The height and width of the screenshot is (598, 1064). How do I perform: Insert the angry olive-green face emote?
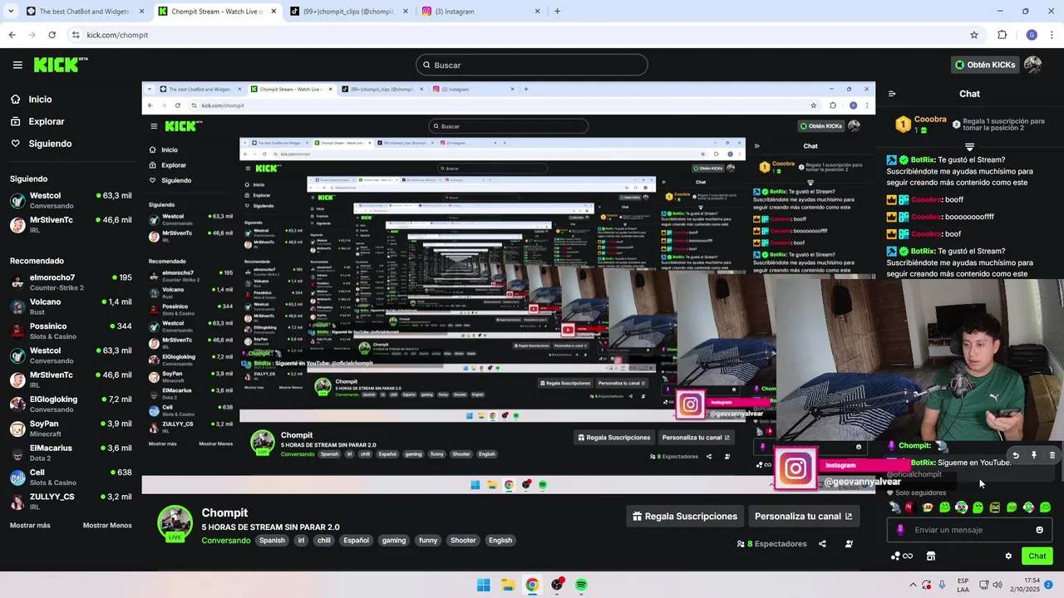tap(995, 507)
